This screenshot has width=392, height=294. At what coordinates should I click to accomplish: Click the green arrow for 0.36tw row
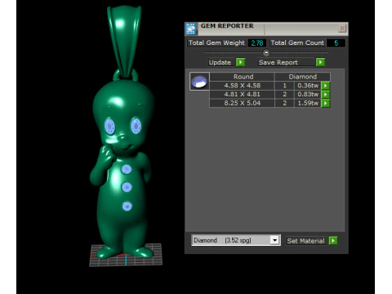[x=326, y=86]
